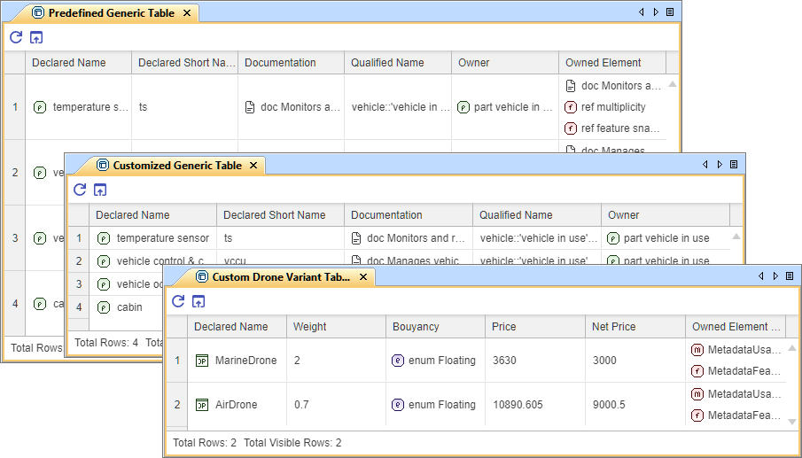Open tab list menu in Predefined Generic Table
Image resolution: width=802 pixels, height=458 pixels.
(670, 12)
